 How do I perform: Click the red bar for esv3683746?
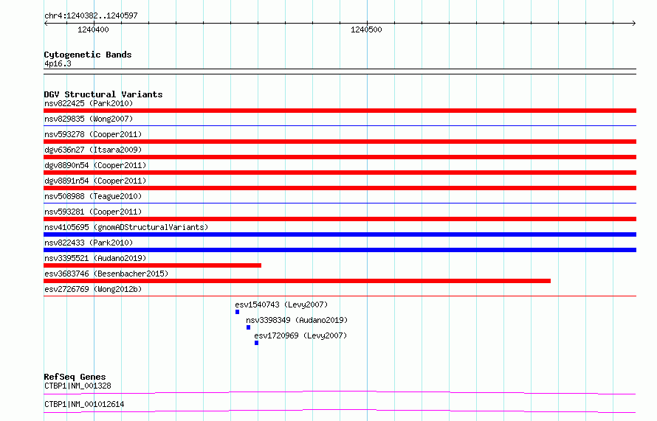tap(297, 281)
